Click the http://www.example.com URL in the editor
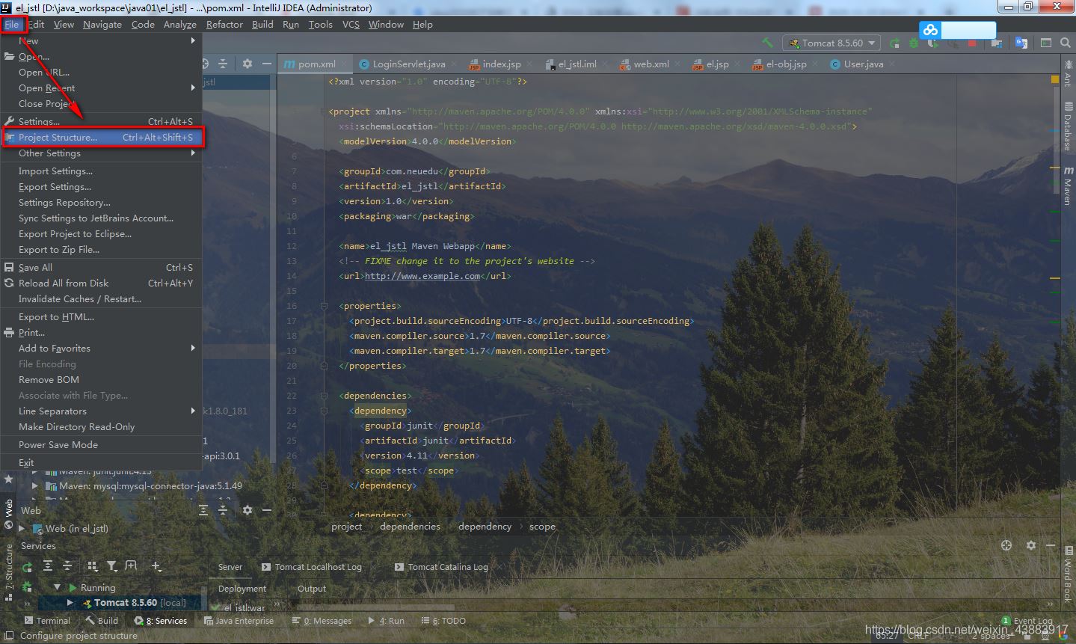 pos(422,276)
